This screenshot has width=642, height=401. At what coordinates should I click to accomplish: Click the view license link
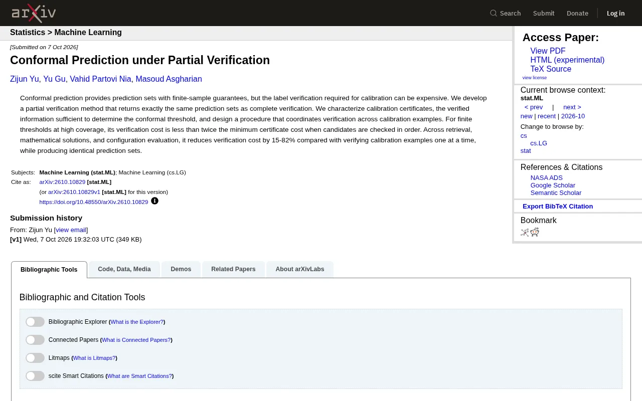tap(535, 78)
